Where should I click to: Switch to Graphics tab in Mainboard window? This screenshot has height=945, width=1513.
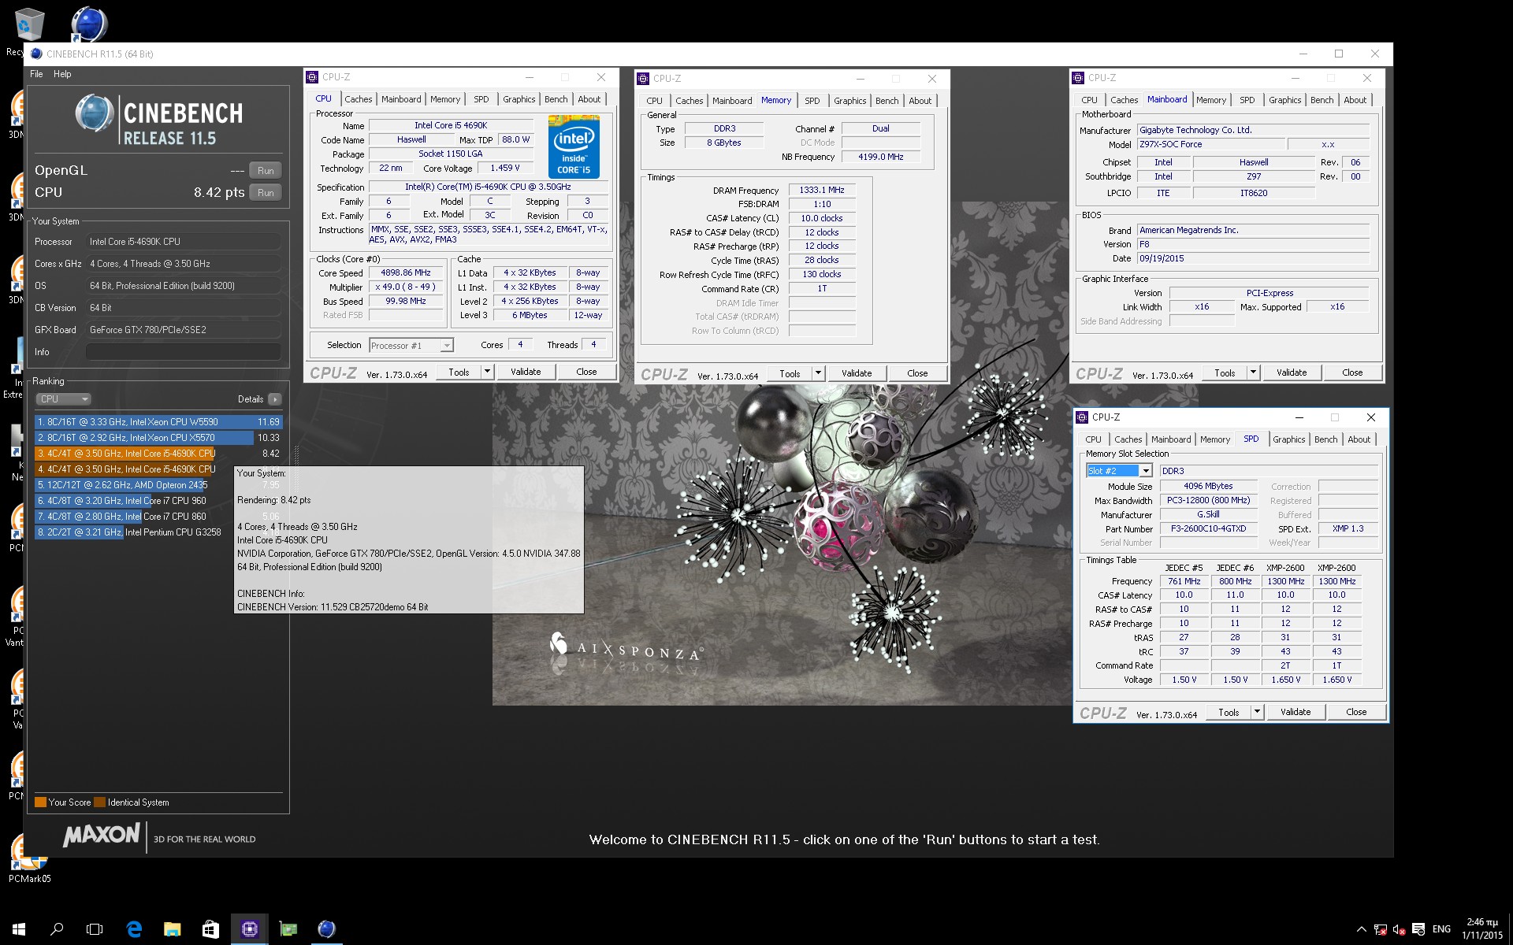coord(1284,100)
